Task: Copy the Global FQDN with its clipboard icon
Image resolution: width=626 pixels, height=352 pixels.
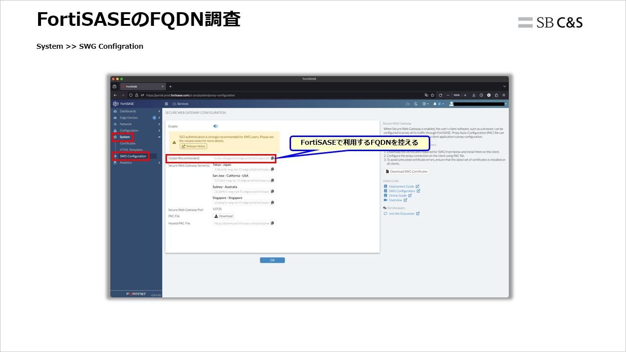Action: [x=272, y=158]
